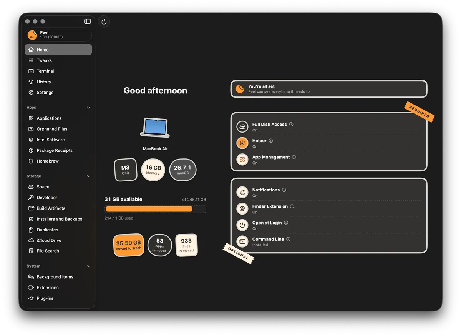The width and height of the screenshot is (461, 336).
Task: Click the App Management grid icon
Action: tap(242, 160)
